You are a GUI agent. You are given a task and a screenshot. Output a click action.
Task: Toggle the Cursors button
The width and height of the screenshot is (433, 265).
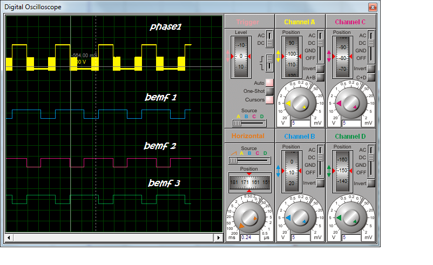269,100
